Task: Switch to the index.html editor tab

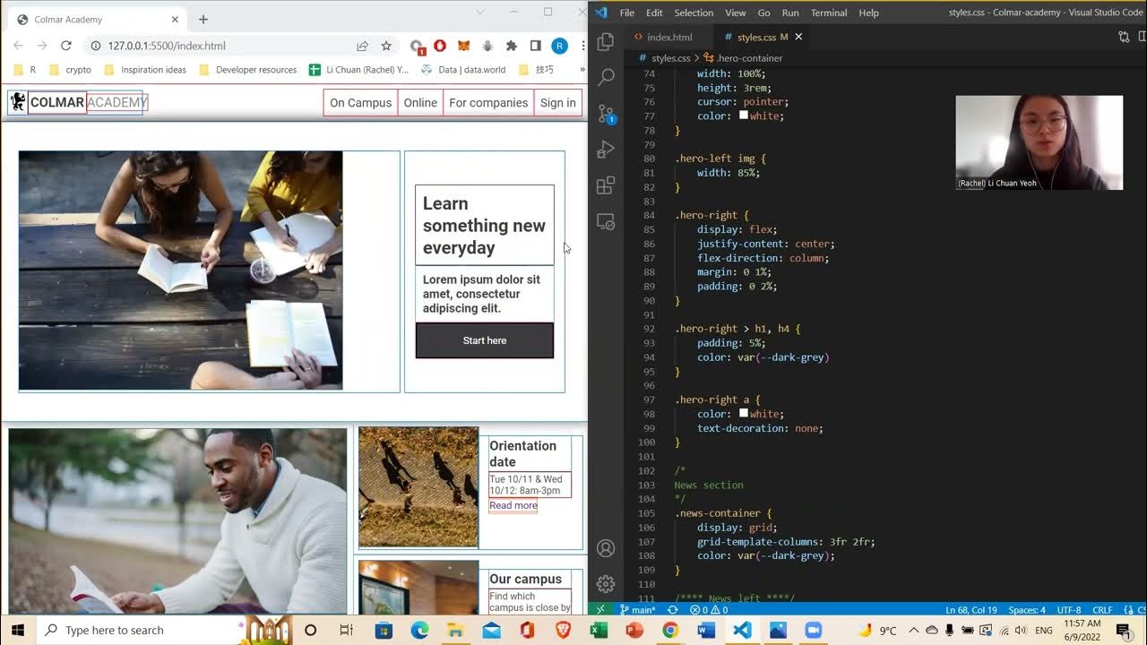Action: coord(663,37)
